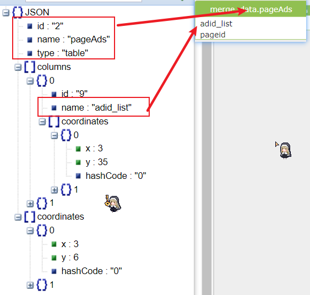Collapse the bottom top-level coordinates array
310x295 pixels.
pyautogui.click(x=18, y=217)
